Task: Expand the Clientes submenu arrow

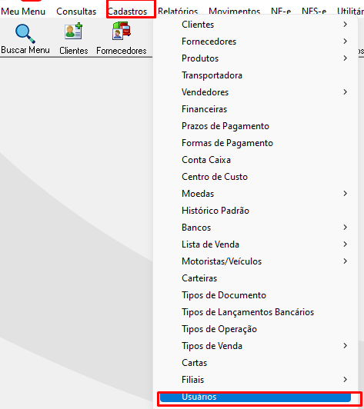Action: (346, 25)
